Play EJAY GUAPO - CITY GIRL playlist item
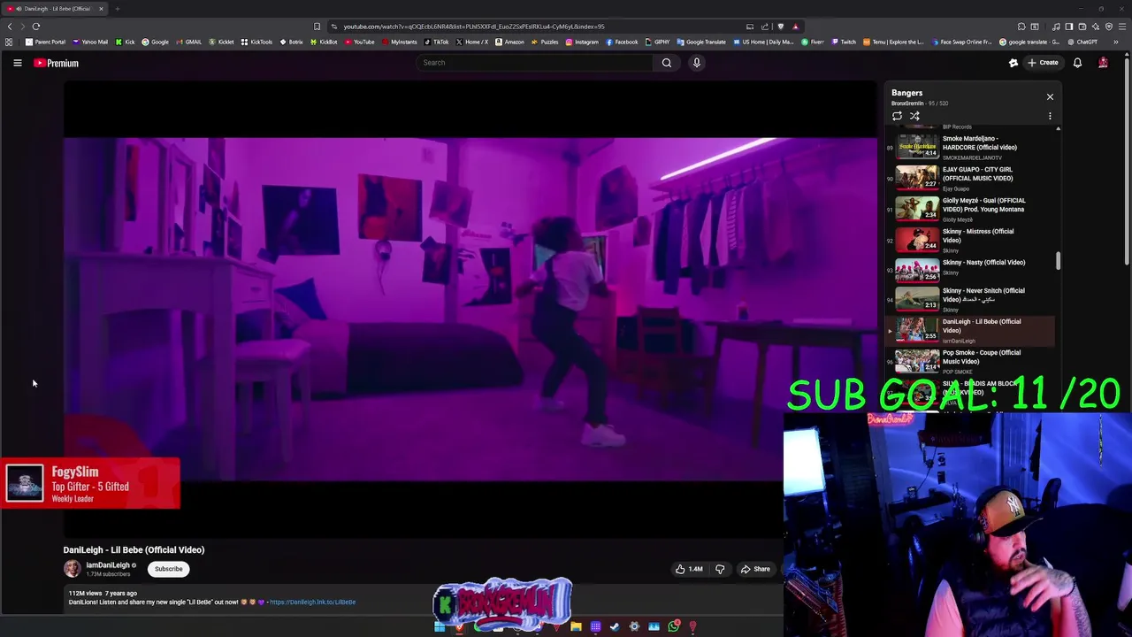1132x637 pixels. point(971,178)
